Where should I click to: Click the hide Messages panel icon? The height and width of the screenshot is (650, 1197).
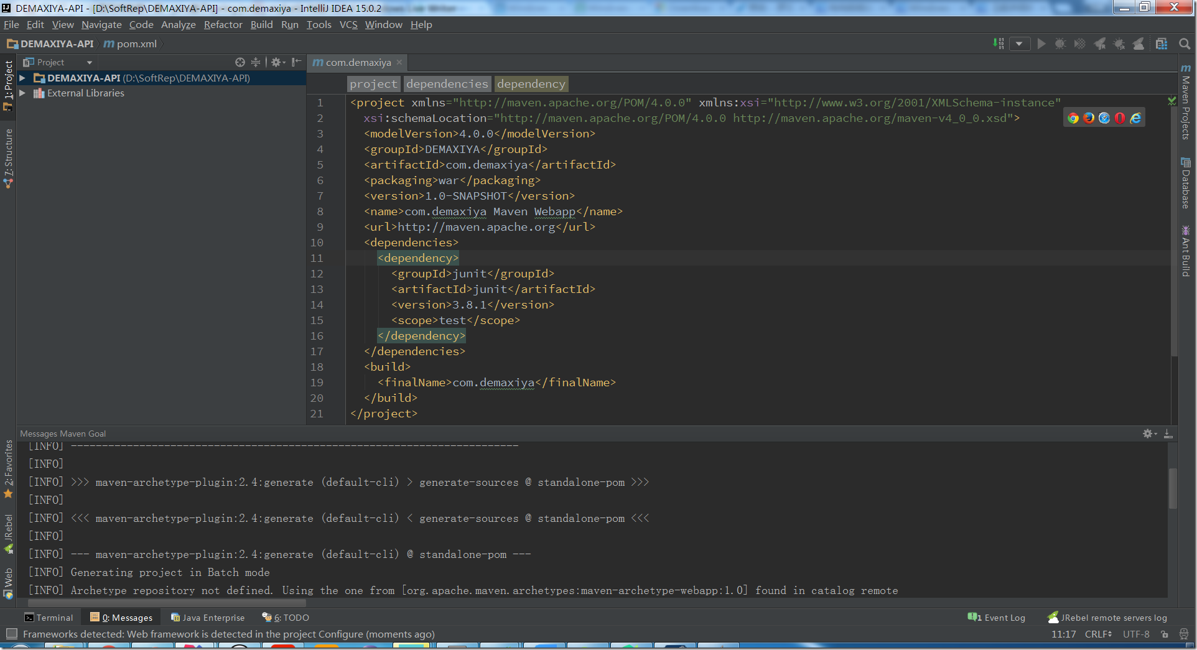click(x=1168, y=434)
